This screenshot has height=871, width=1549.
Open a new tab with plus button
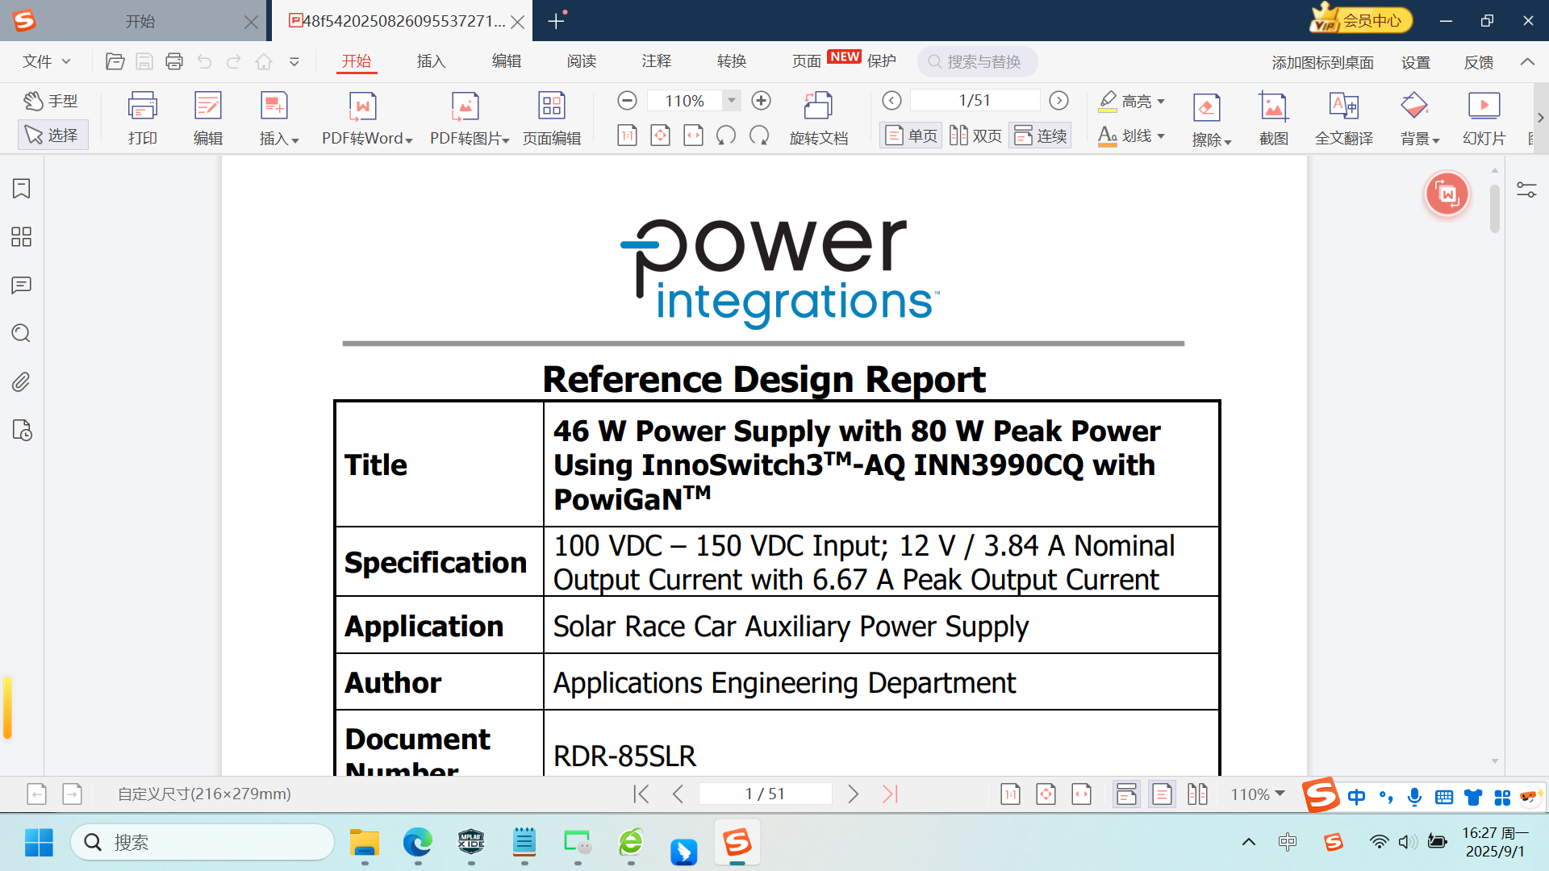556,21
